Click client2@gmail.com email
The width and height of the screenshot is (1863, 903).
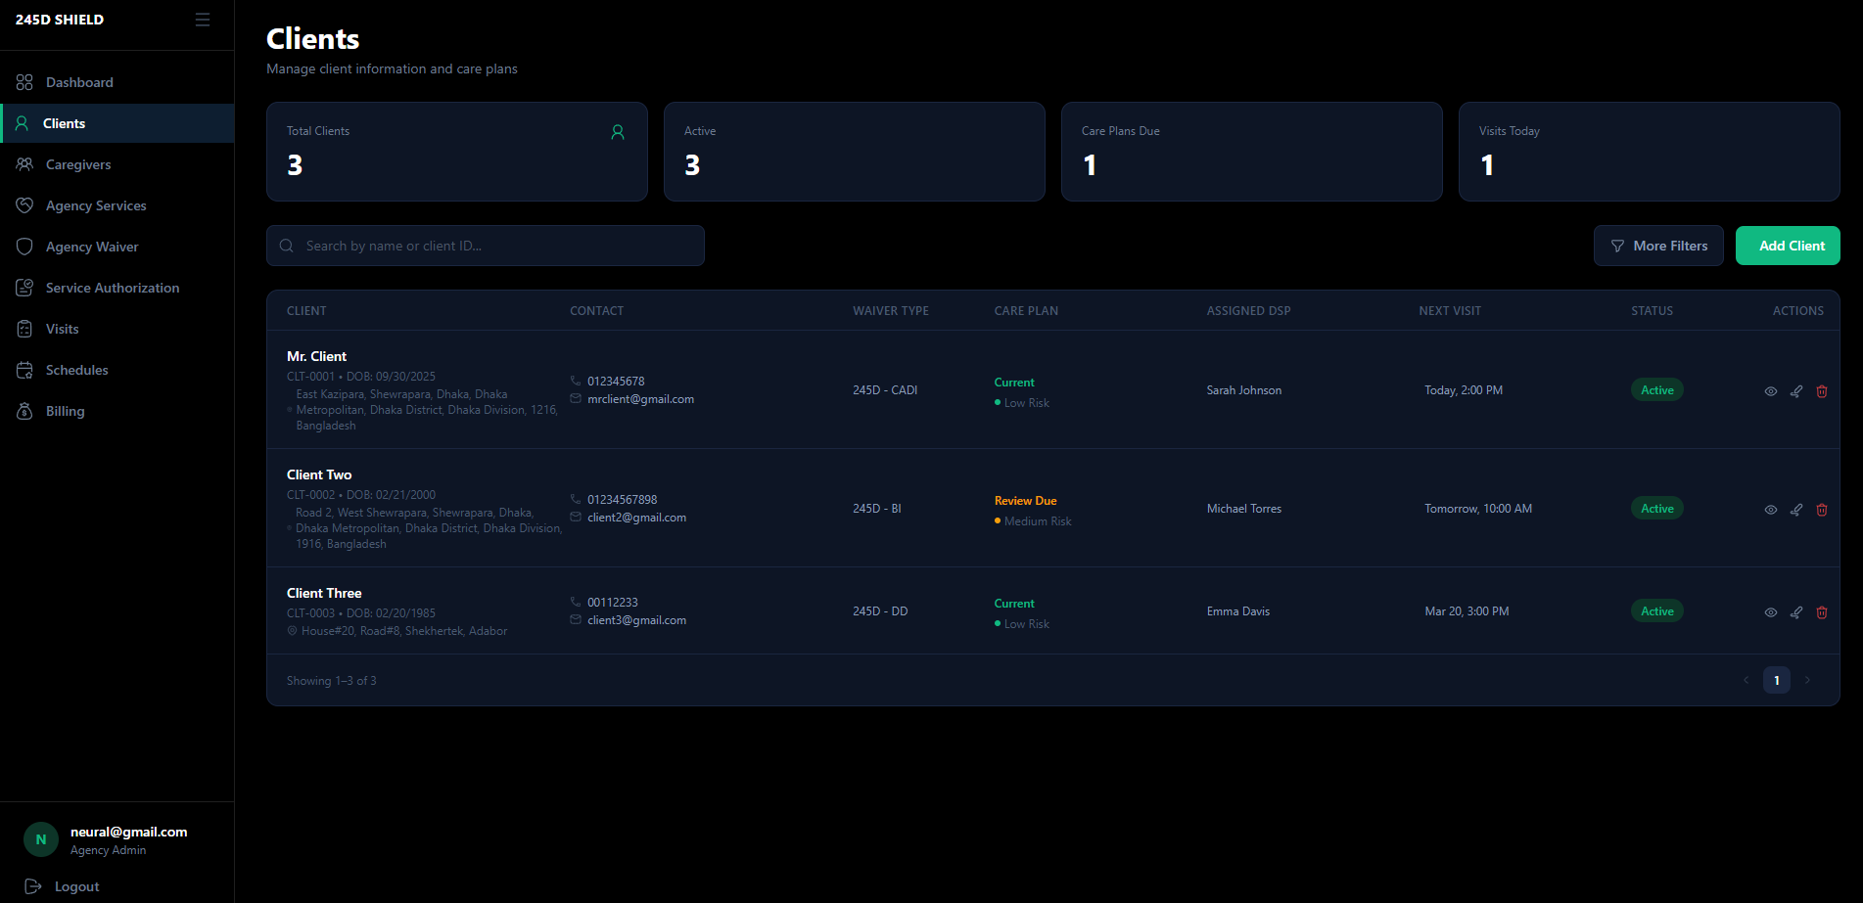(637, 518)
